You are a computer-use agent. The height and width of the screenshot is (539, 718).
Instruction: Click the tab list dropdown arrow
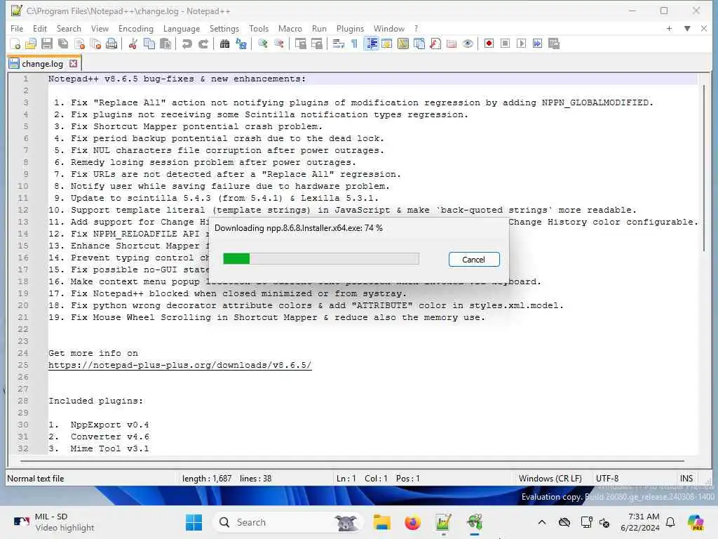click(687, 28)
